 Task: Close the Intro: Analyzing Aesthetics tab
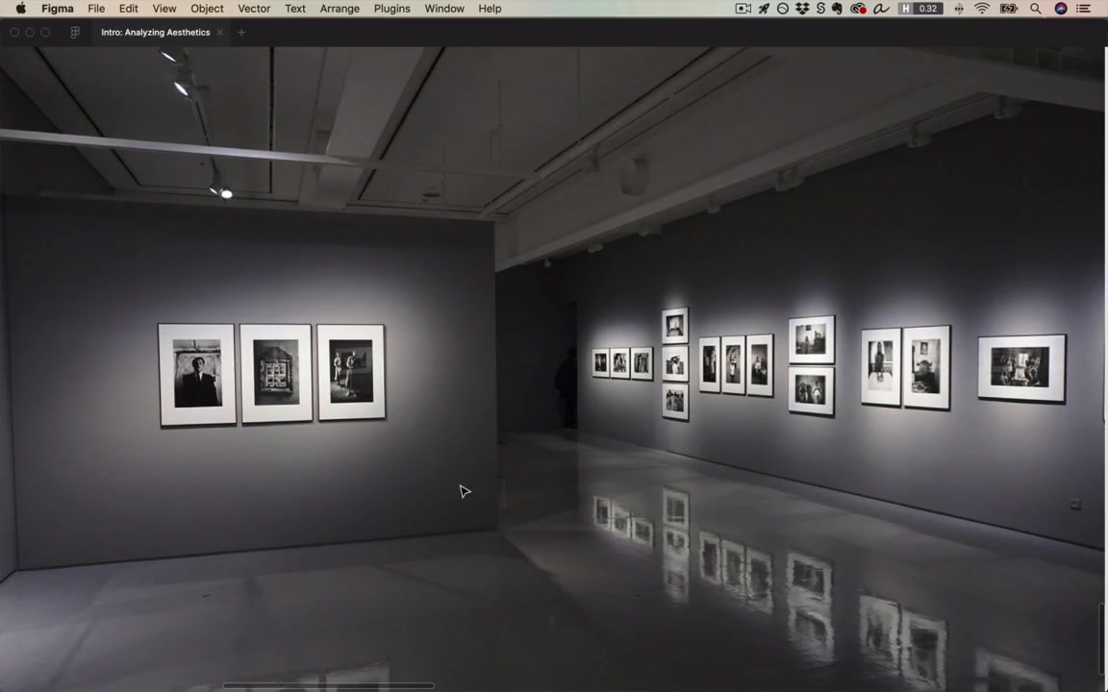click(219, 33)
